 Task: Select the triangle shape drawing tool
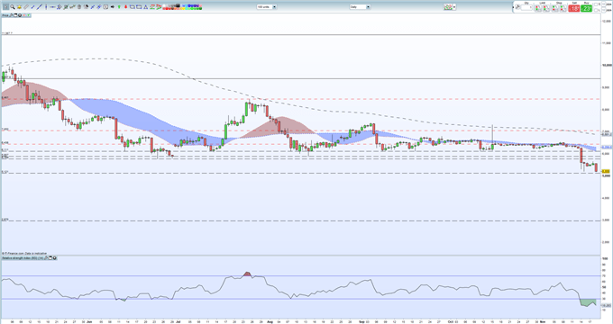[145, 6]
